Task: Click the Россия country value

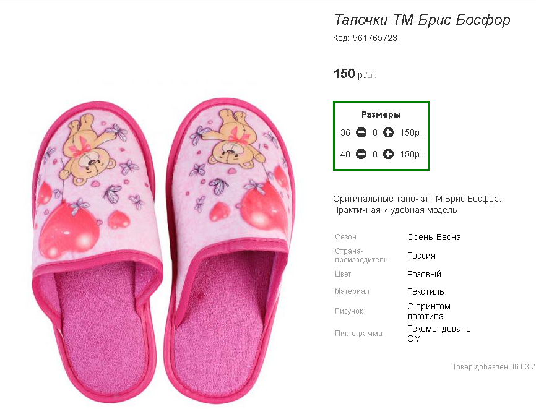Action: coord(421,256)
